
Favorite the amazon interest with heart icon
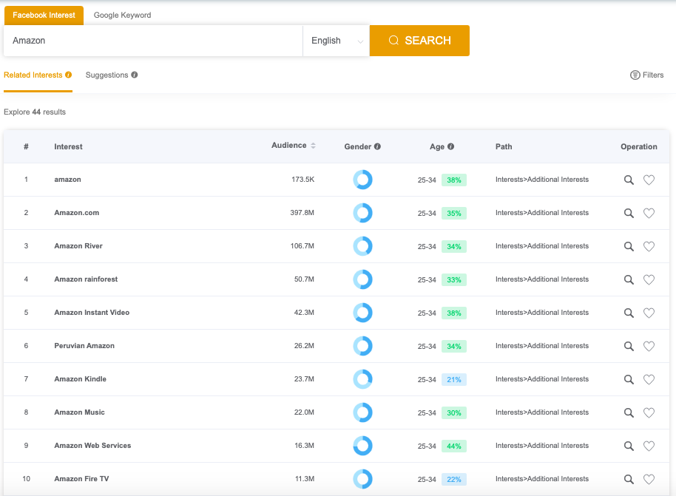[649, 180]
